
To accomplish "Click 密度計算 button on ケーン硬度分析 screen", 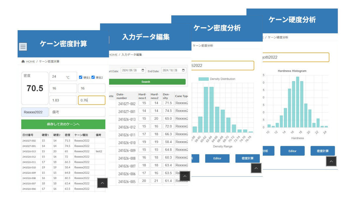I will tap(322, 151).
